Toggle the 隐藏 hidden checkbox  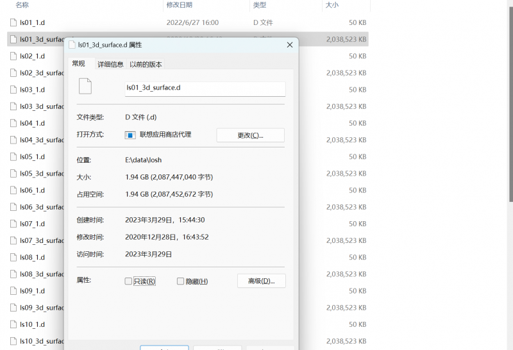(180, 281)
